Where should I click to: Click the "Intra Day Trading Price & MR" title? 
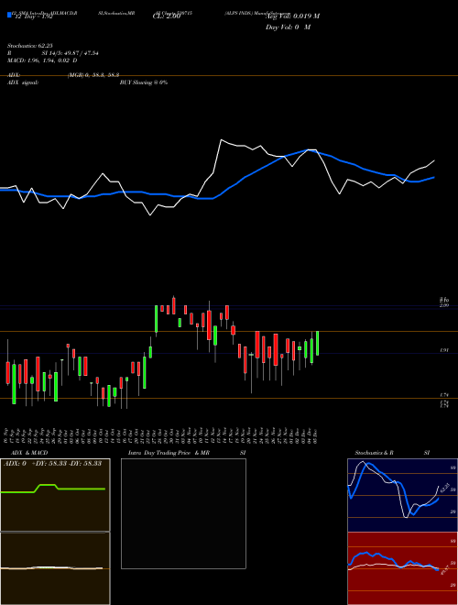point(169,453)
